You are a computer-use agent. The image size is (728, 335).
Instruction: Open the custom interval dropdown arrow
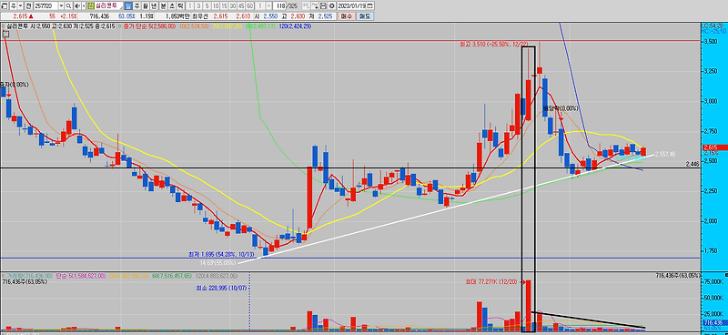click(268, 5)
